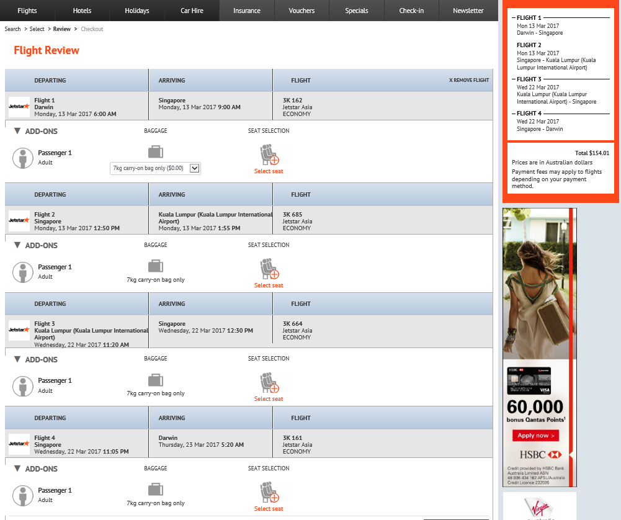Click Select seat link for Flight 4

pyautogui.click(x=269, y=508)
